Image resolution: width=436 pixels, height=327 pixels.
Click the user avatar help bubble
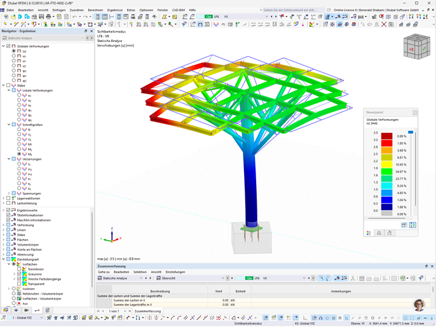(419, 305)
